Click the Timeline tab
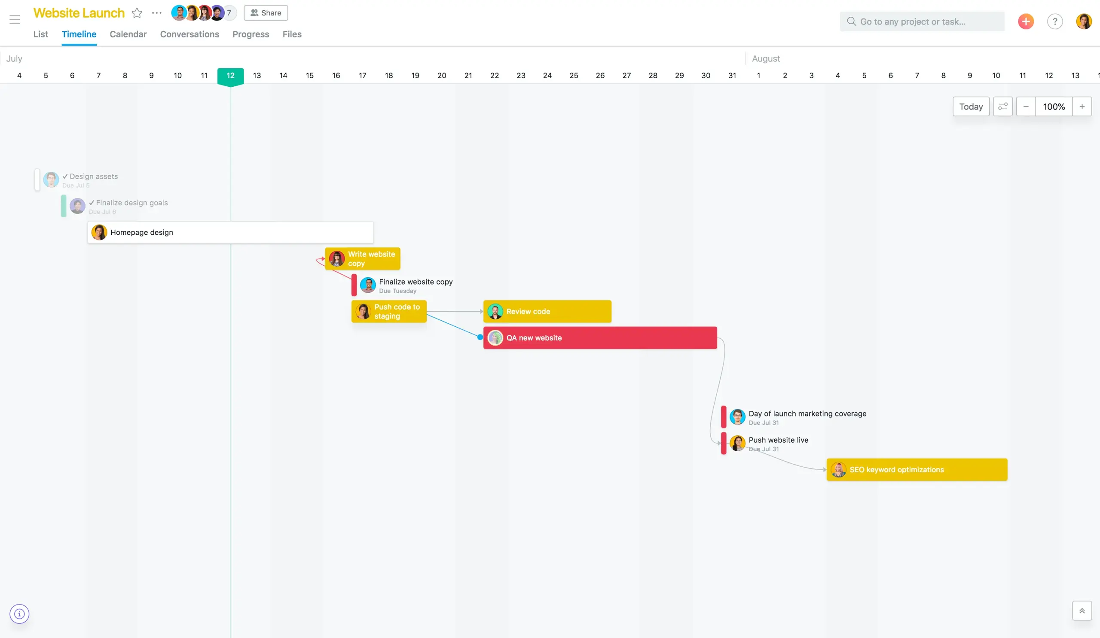 [79, 33]
